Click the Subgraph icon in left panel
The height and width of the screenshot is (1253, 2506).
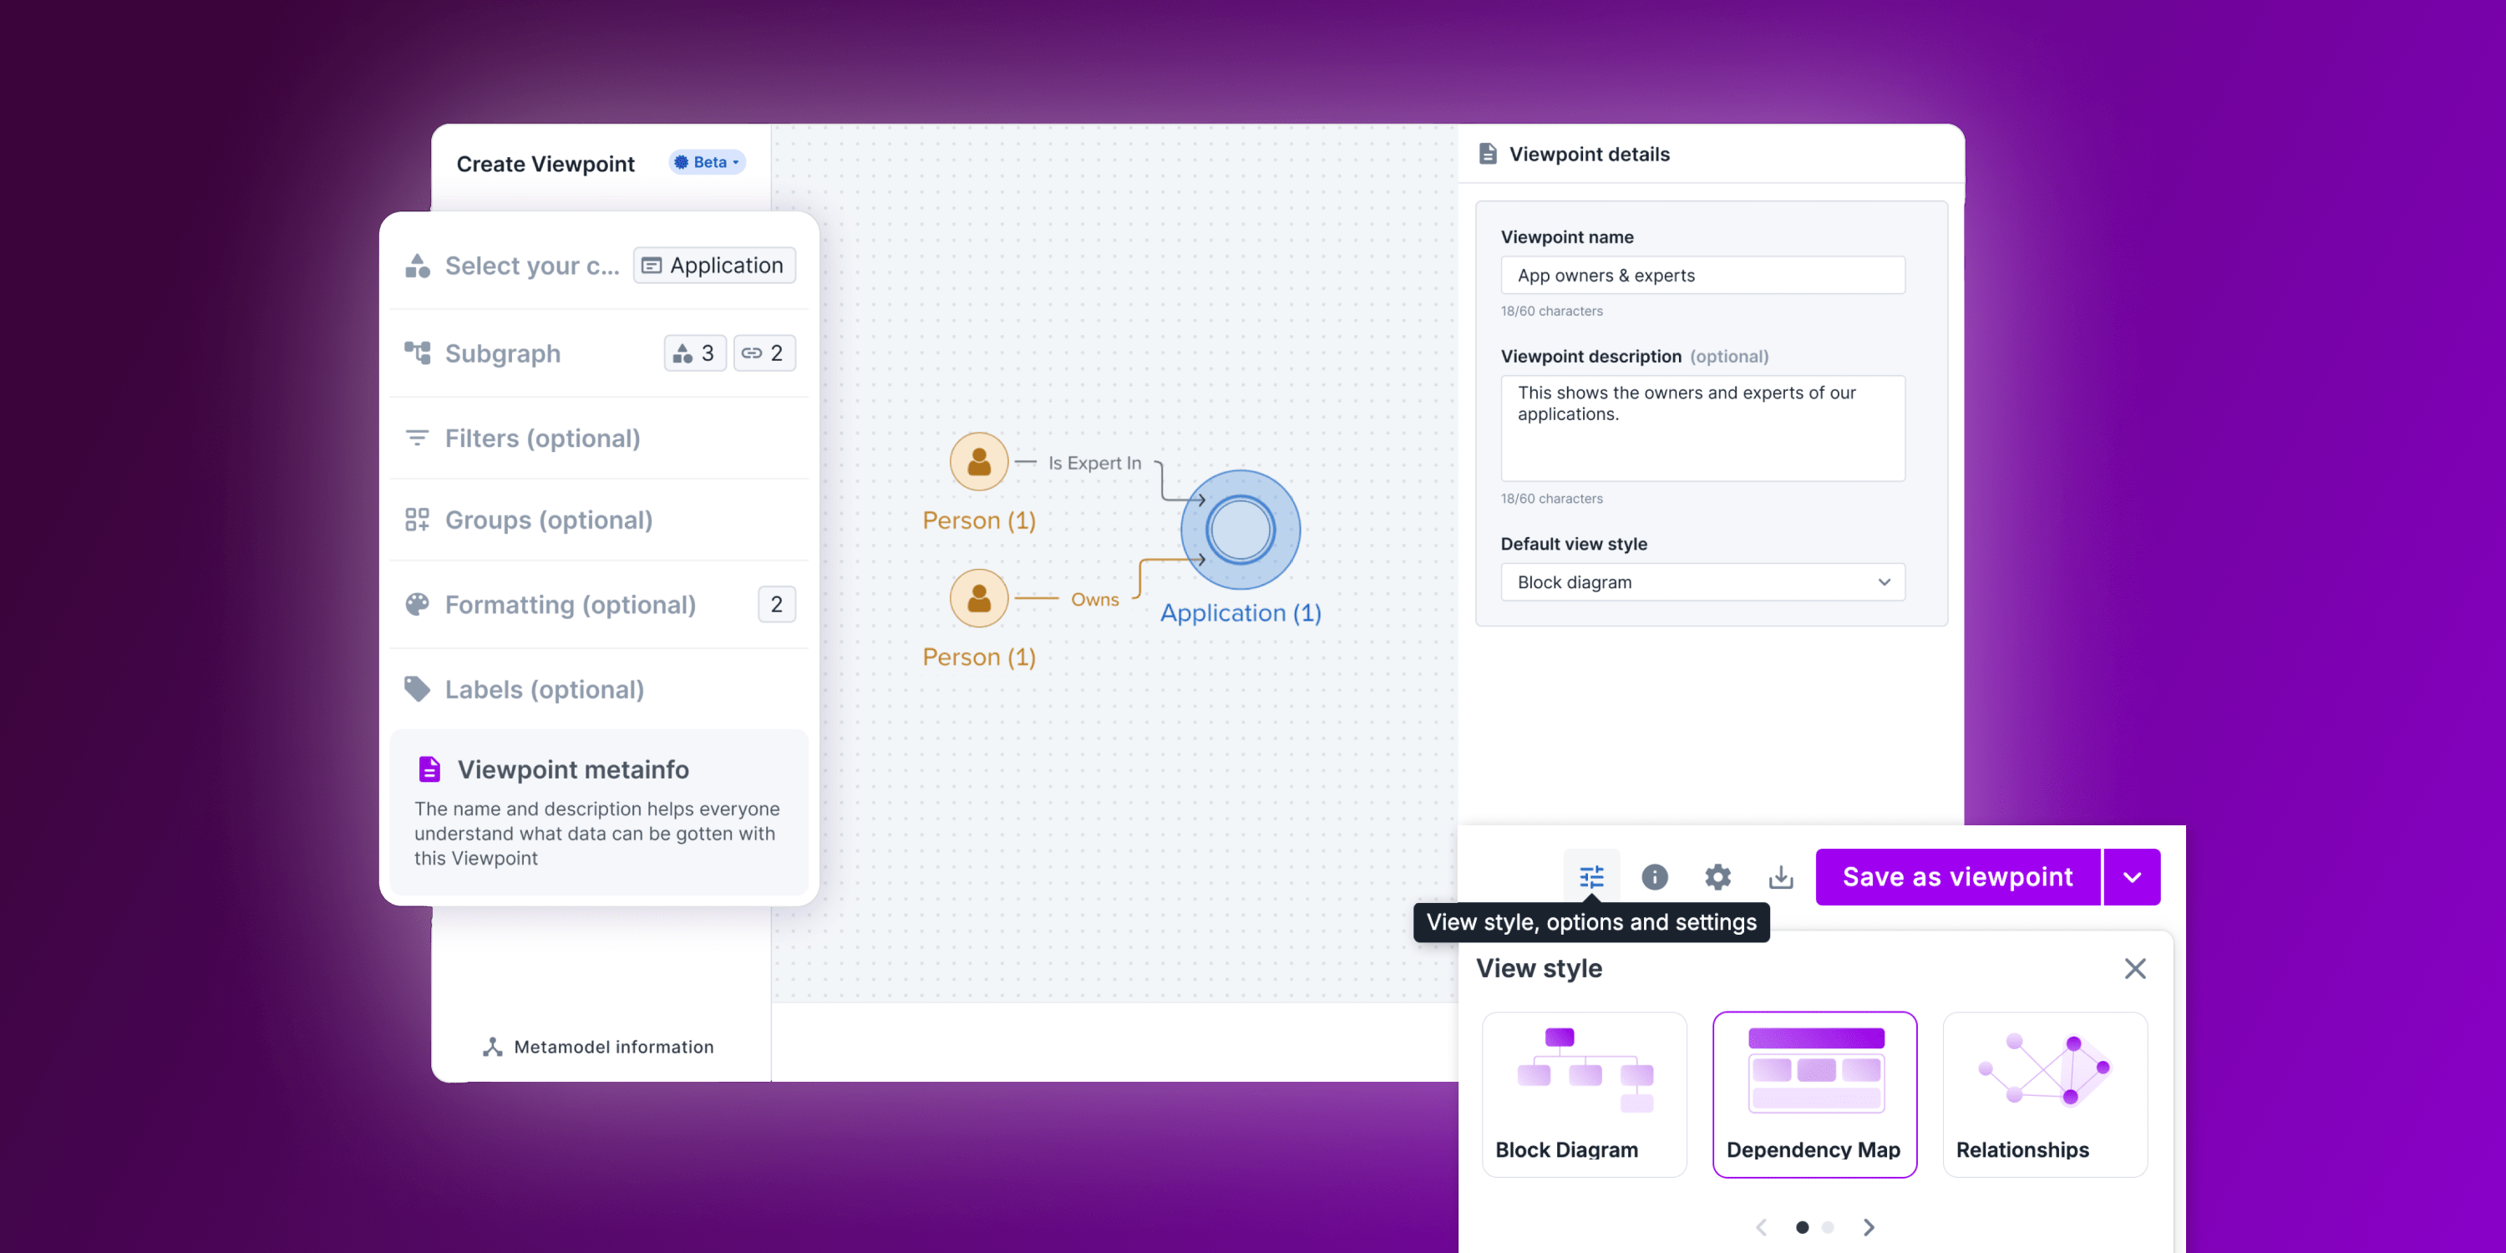pyautogui.click(x=419, y=352)
